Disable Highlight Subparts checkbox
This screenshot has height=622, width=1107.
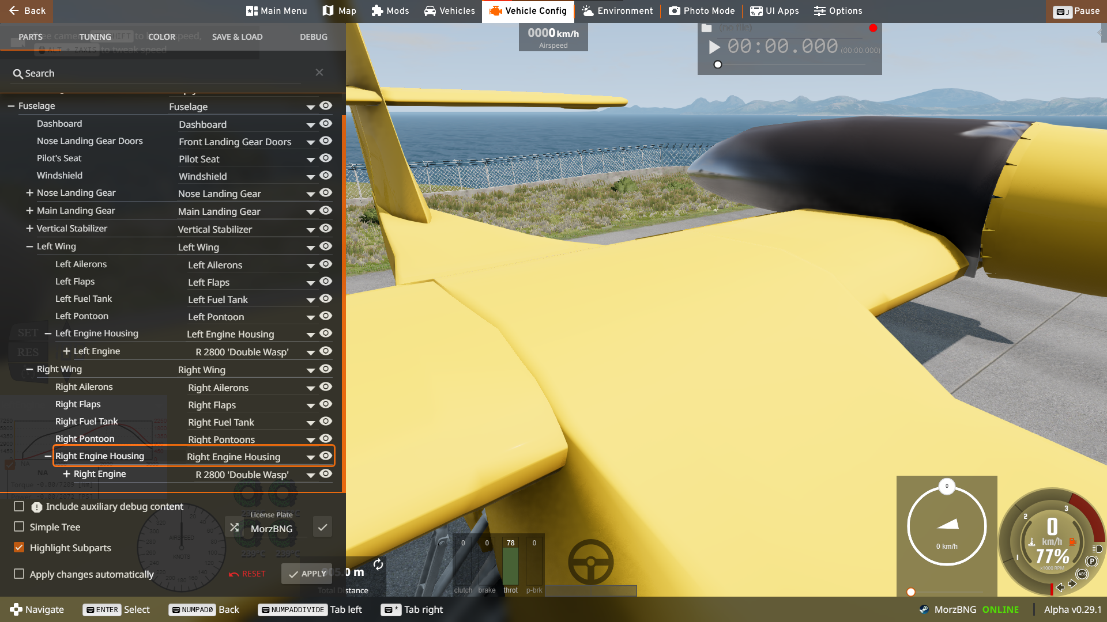(19, 548)
